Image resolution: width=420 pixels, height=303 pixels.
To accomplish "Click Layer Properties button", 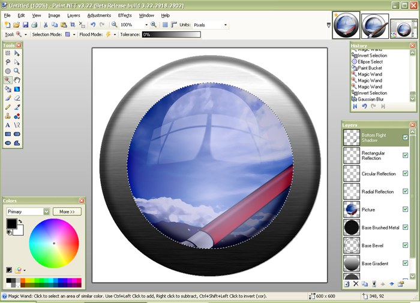I will coord(401,284).
